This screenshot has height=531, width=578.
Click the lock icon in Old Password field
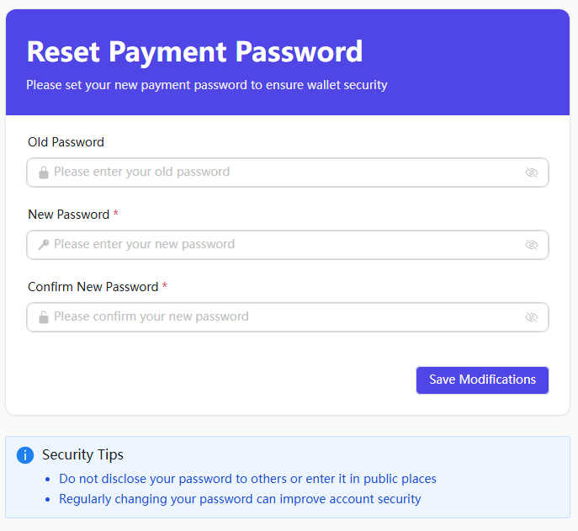[x=44, y=173]
